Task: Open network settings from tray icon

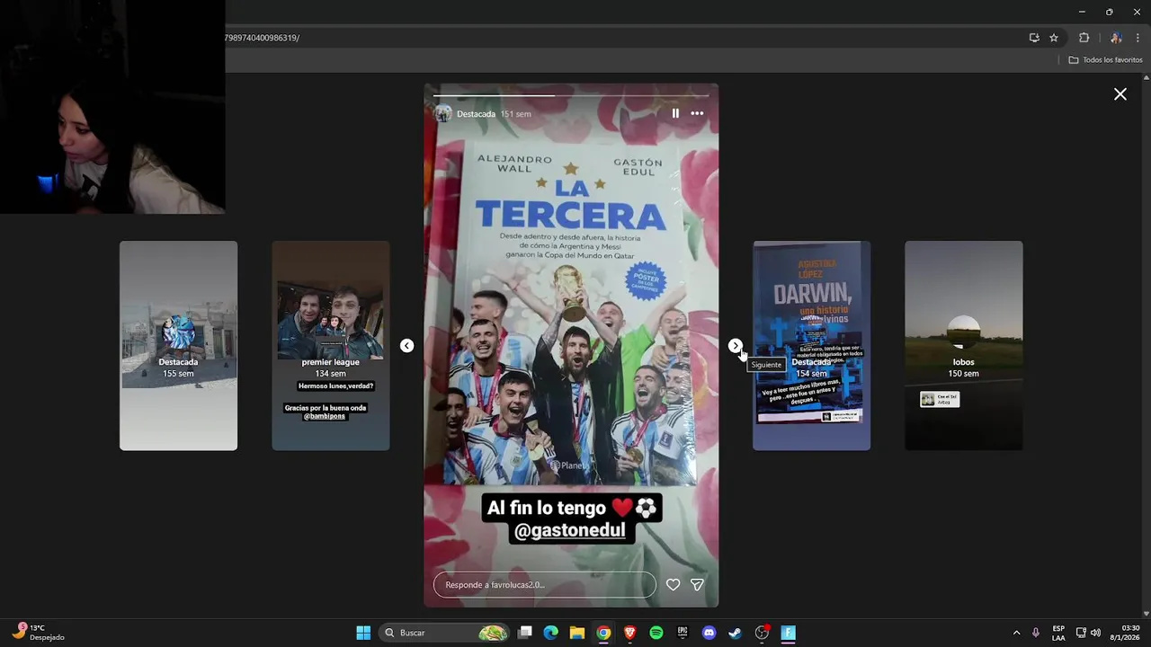Action: click(x=1081, y=633)
